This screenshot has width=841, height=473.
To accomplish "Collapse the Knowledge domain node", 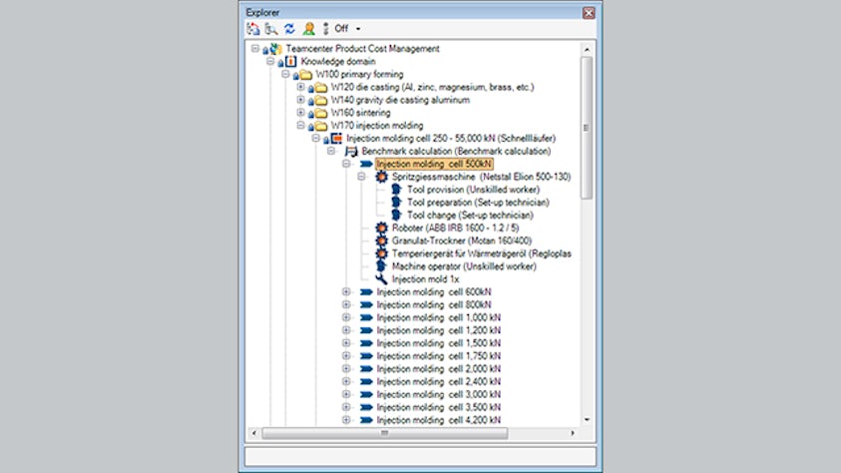I will (x=270, y=61).
